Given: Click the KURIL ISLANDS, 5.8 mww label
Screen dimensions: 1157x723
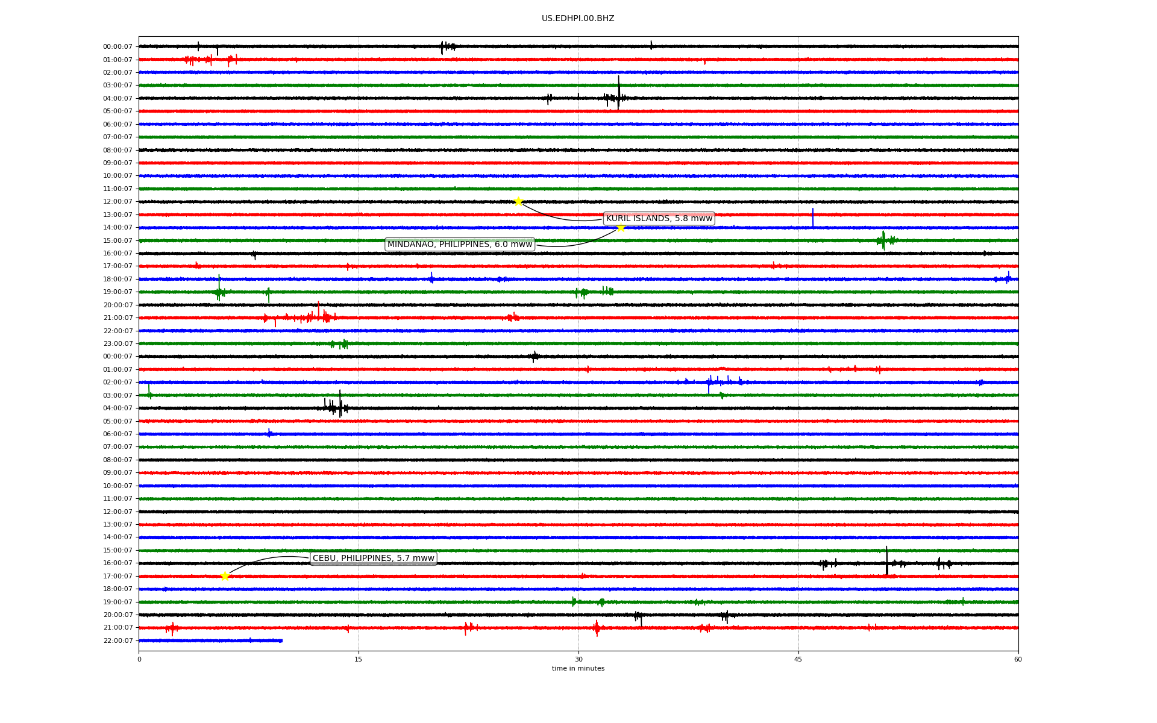Looking at the screenshot, I should [659, 218].
